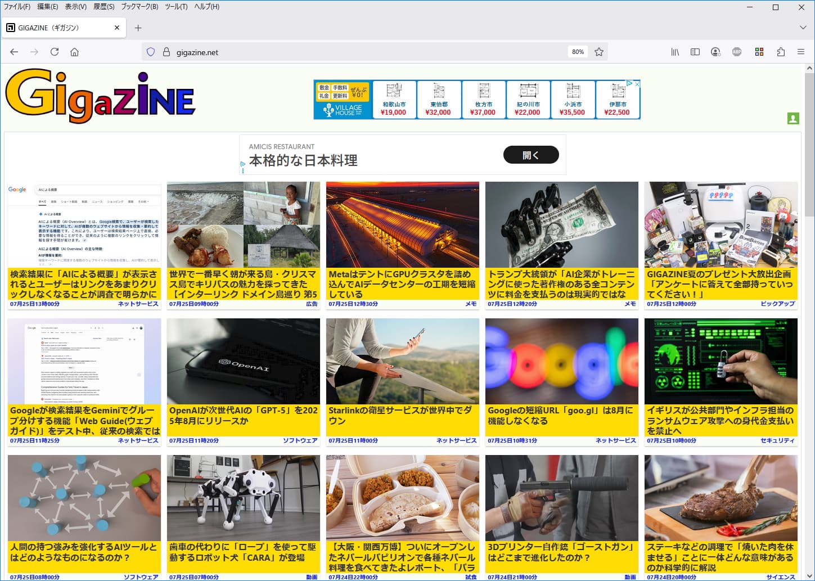Open 人間の持つ強みを強化するAIツール article
The image size is (815, 581).
[x=84, y=552]
